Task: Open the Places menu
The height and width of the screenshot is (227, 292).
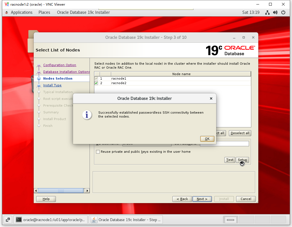Action: point(44,12)
